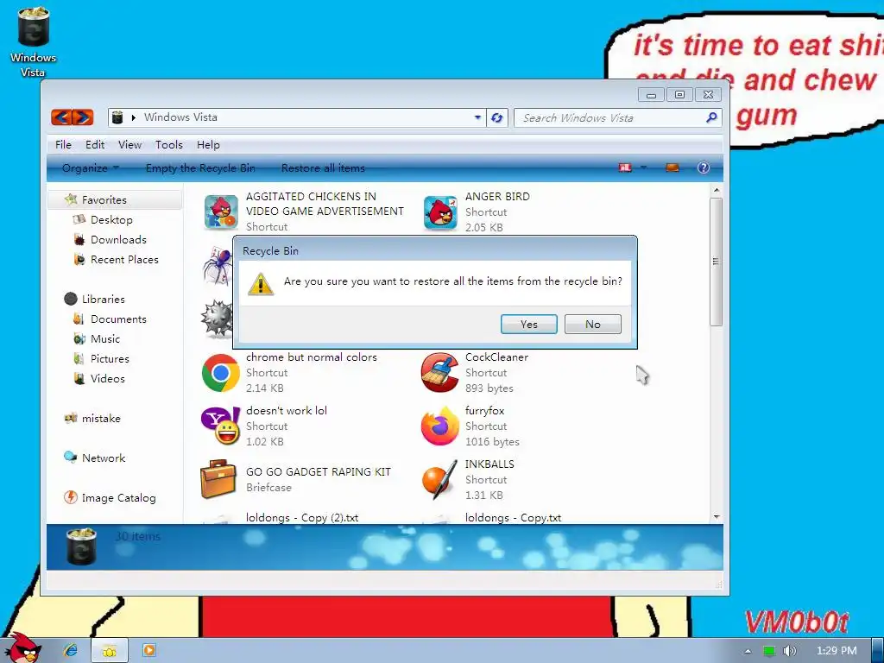Select the AGGITATED CHICKENS shortcut icon
Image resolution: width=884 pixels, height=663 pixels.
tap(220, 212)
